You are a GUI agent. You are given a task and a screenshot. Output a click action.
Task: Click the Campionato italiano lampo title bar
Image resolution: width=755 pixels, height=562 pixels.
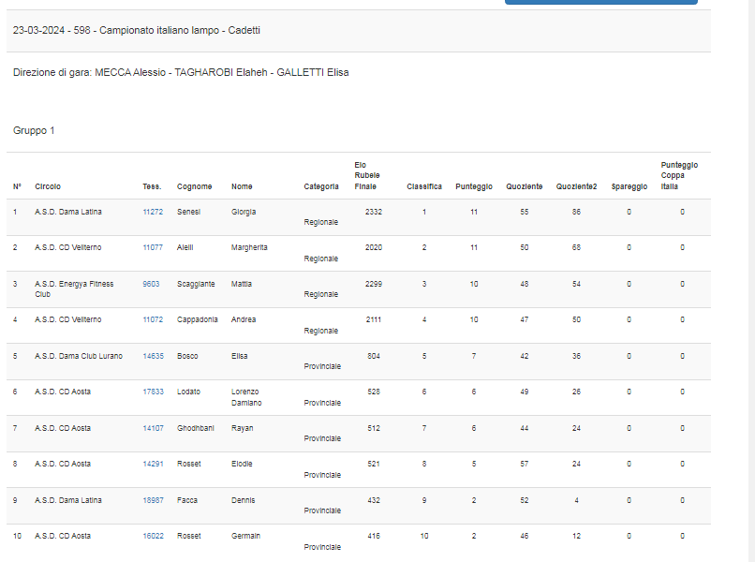[x=137, y=30]
